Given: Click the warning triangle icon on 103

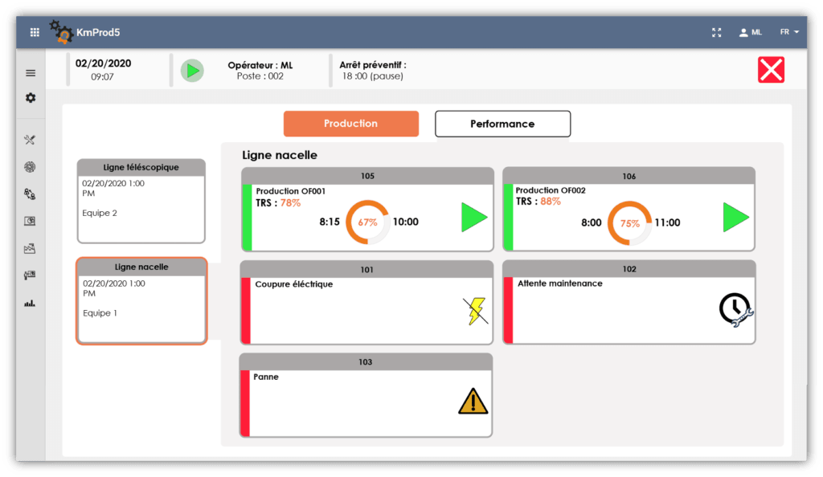Looking at the screenshot, I should point(473,402).
